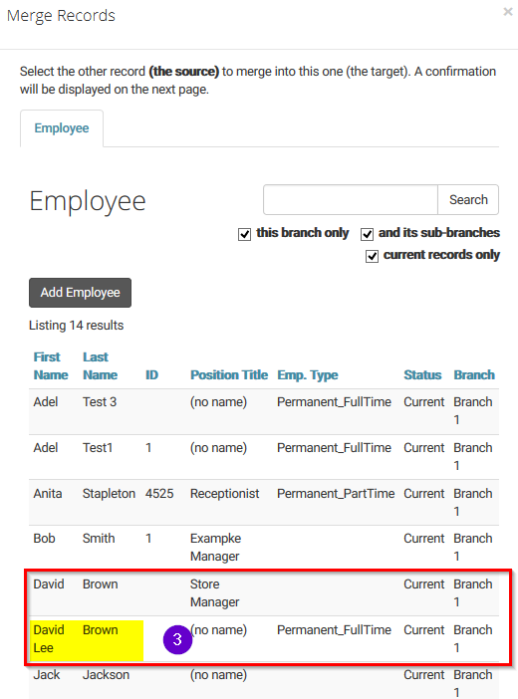Image resolution: width=518 pixels, height=699 pixels.
Task: Select the highlighted David Lee Brown record
Action: click(x=264, y=639)
